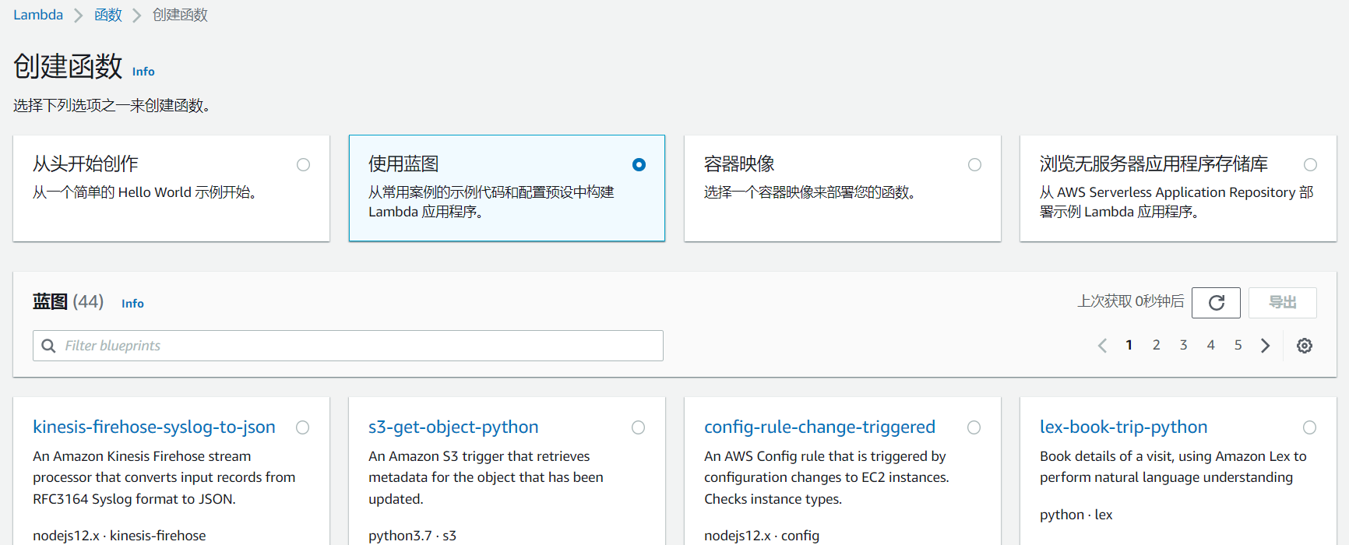The image size is (1349, 545).
Task: Click the 导出 button
Action: 1283,303
